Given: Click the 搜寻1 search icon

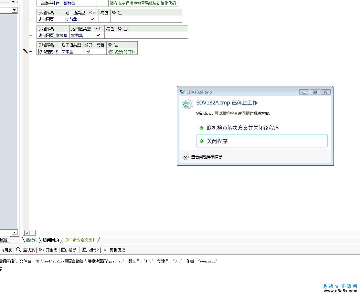Looking at the screenshot, I should (64, 250).
